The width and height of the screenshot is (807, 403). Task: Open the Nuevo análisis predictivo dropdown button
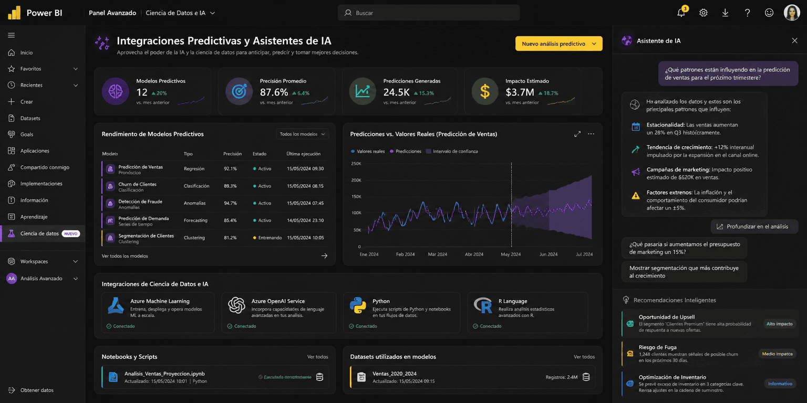(558, 44)
